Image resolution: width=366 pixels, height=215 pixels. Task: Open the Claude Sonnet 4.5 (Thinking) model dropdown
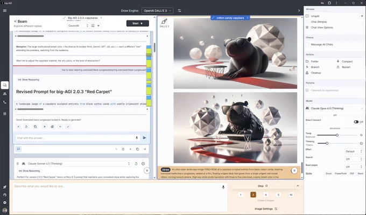(79, 164)
